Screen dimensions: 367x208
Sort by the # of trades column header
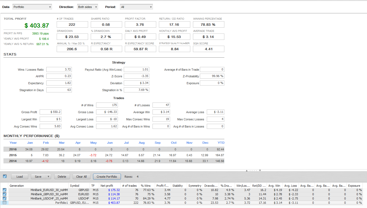(129, 186)
